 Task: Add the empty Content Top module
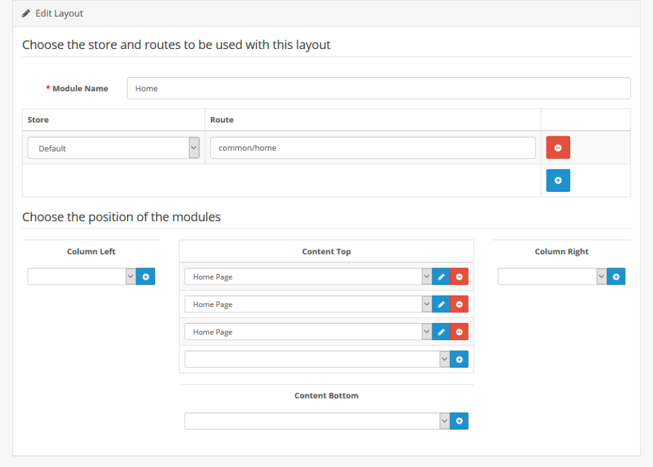pyautogui.click(x=459, y=359)
